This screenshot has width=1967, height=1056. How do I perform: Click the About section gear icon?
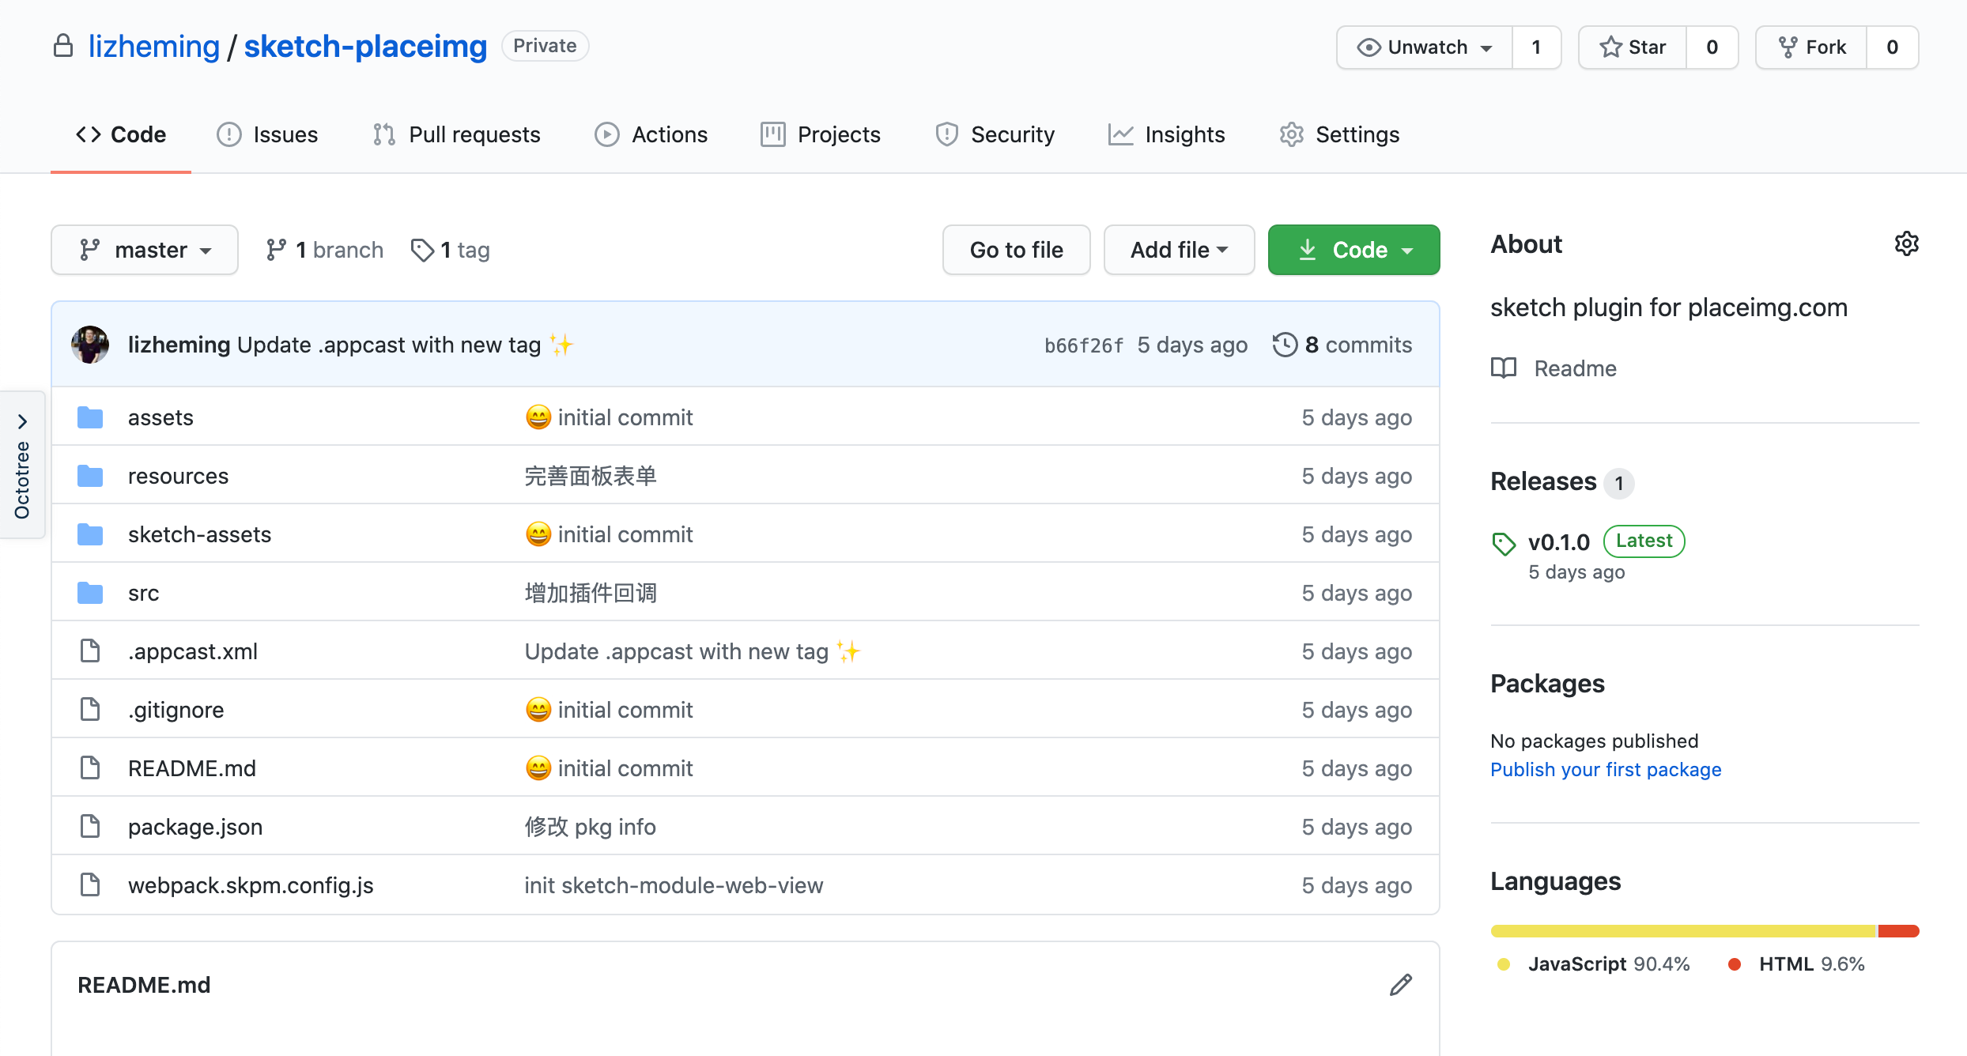click(x=1906, y=243)
